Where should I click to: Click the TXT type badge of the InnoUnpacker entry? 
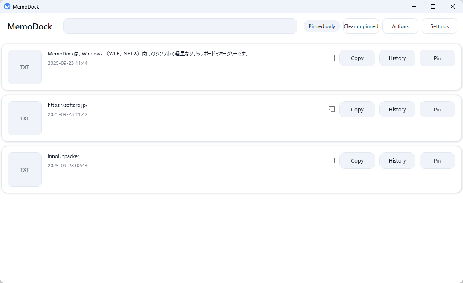[24, 169]
